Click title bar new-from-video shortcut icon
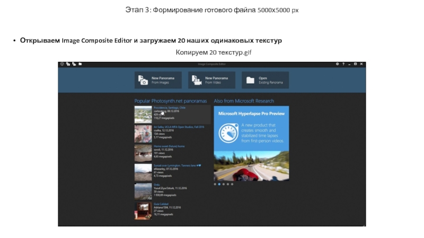 [x=74, y=64]
